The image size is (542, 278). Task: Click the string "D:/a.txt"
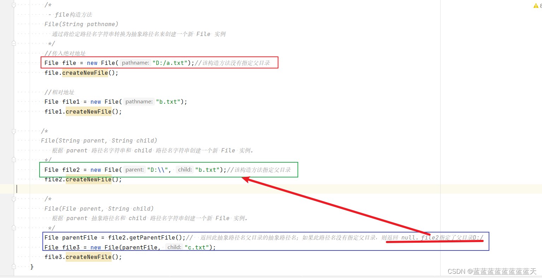pos(170,63)
